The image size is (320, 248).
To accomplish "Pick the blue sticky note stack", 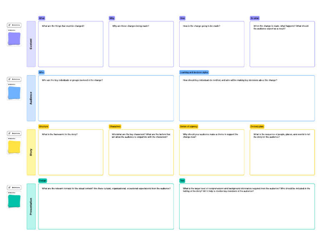I will [14, 93].
